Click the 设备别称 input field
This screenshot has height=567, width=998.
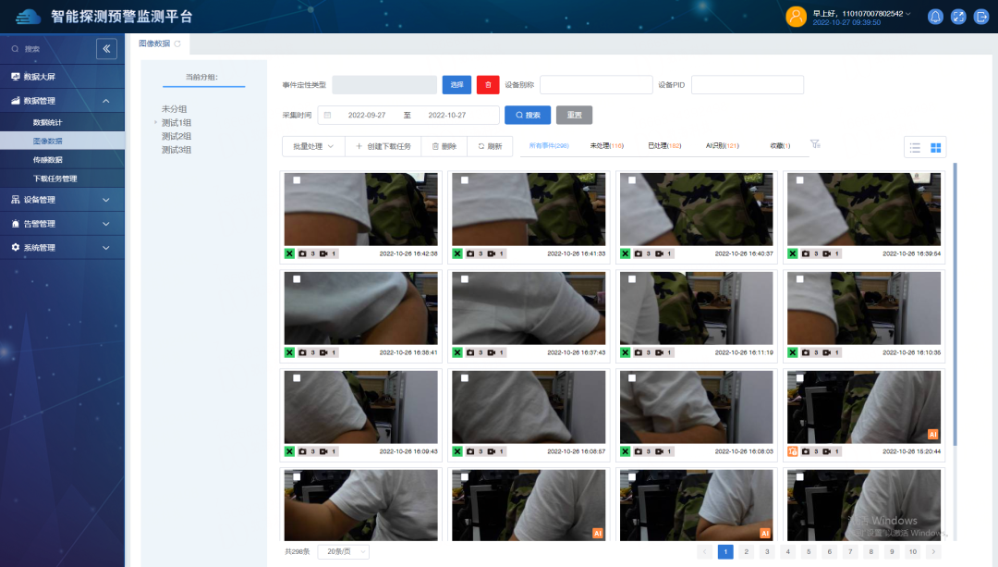click(594, 85)
